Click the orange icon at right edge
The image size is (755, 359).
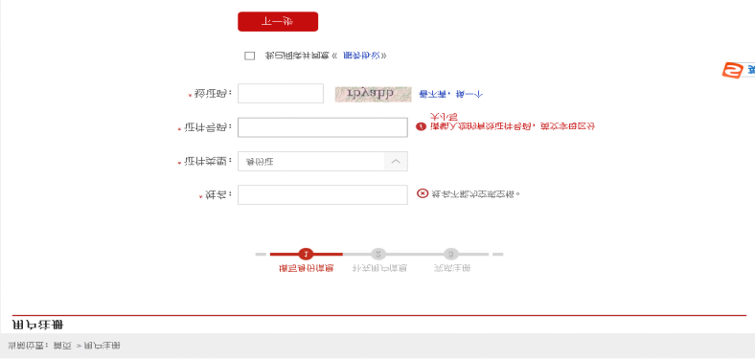733,70
